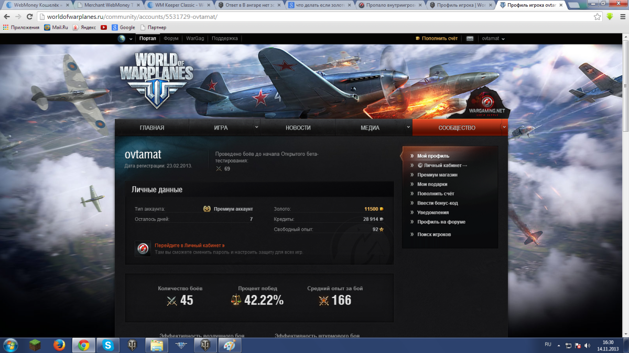Open Уведомления in the sidebar
629x353 pixels.
pyautogui.click(x=433, y=212)
